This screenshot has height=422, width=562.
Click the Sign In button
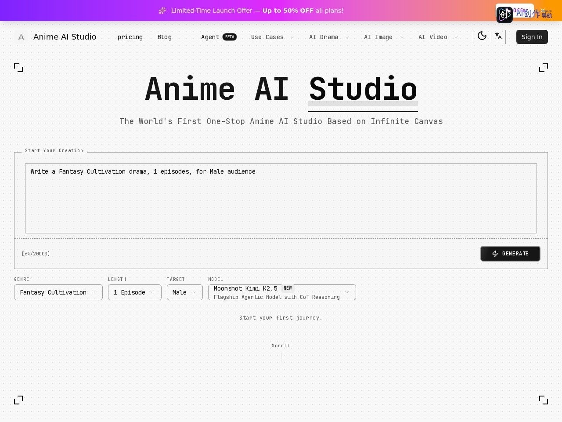coord(532,37)
